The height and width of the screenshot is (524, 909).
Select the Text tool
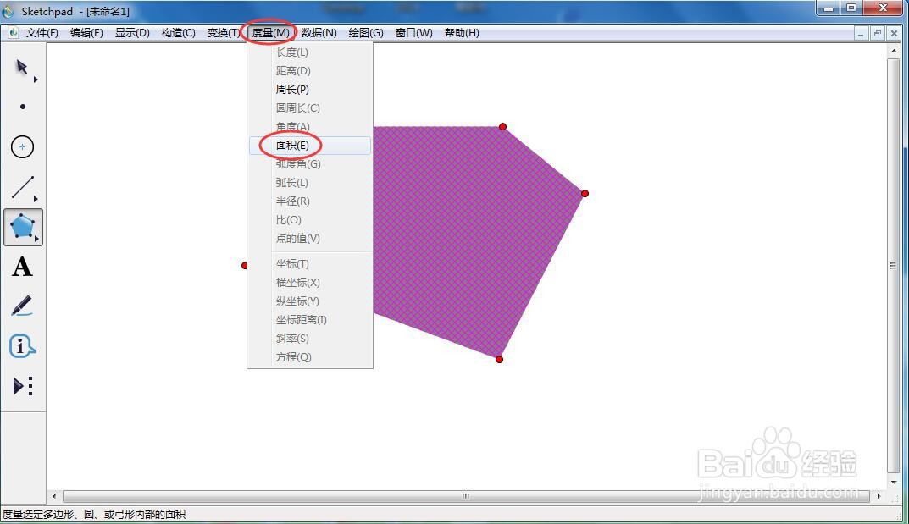point(23,267)
